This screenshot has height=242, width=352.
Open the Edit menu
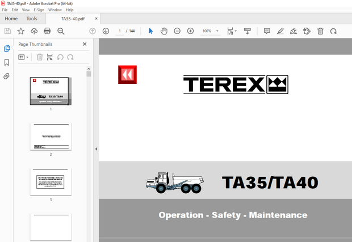tap(15, 10)
